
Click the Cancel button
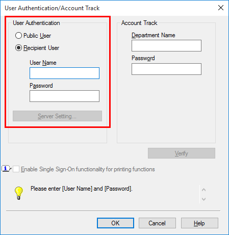(x=157, y=223)
